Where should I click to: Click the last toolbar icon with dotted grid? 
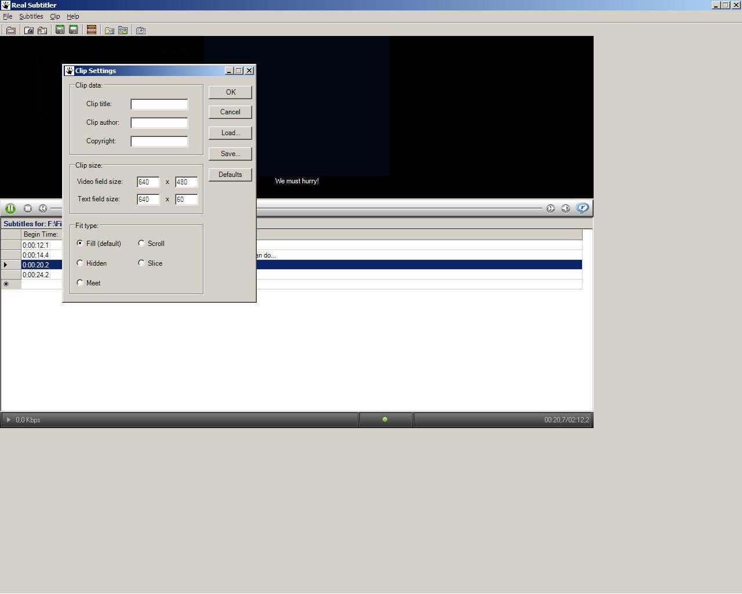pyautogui.click(x=141, y=30)
